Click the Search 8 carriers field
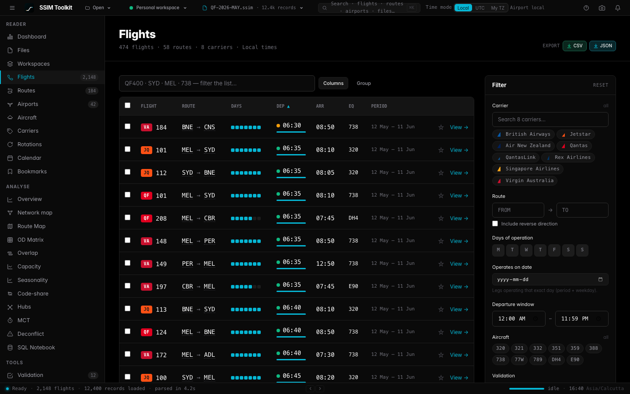This screenshot has width=630, height=394. pos(550,120)
